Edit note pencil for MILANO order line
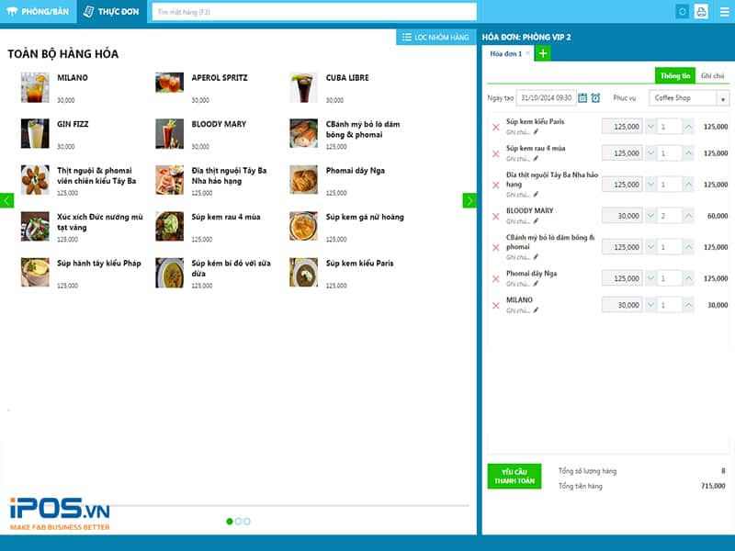The width and height of the screenshot is (735, 551). [537, 310]
